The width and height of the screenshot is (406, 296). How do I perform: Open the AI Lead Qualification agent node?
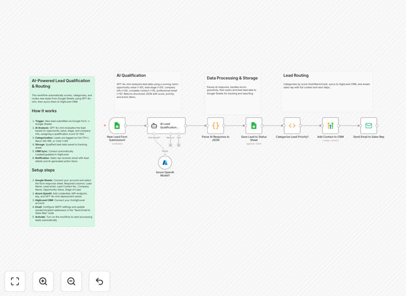pyautogui.click(x=166, y=126)
